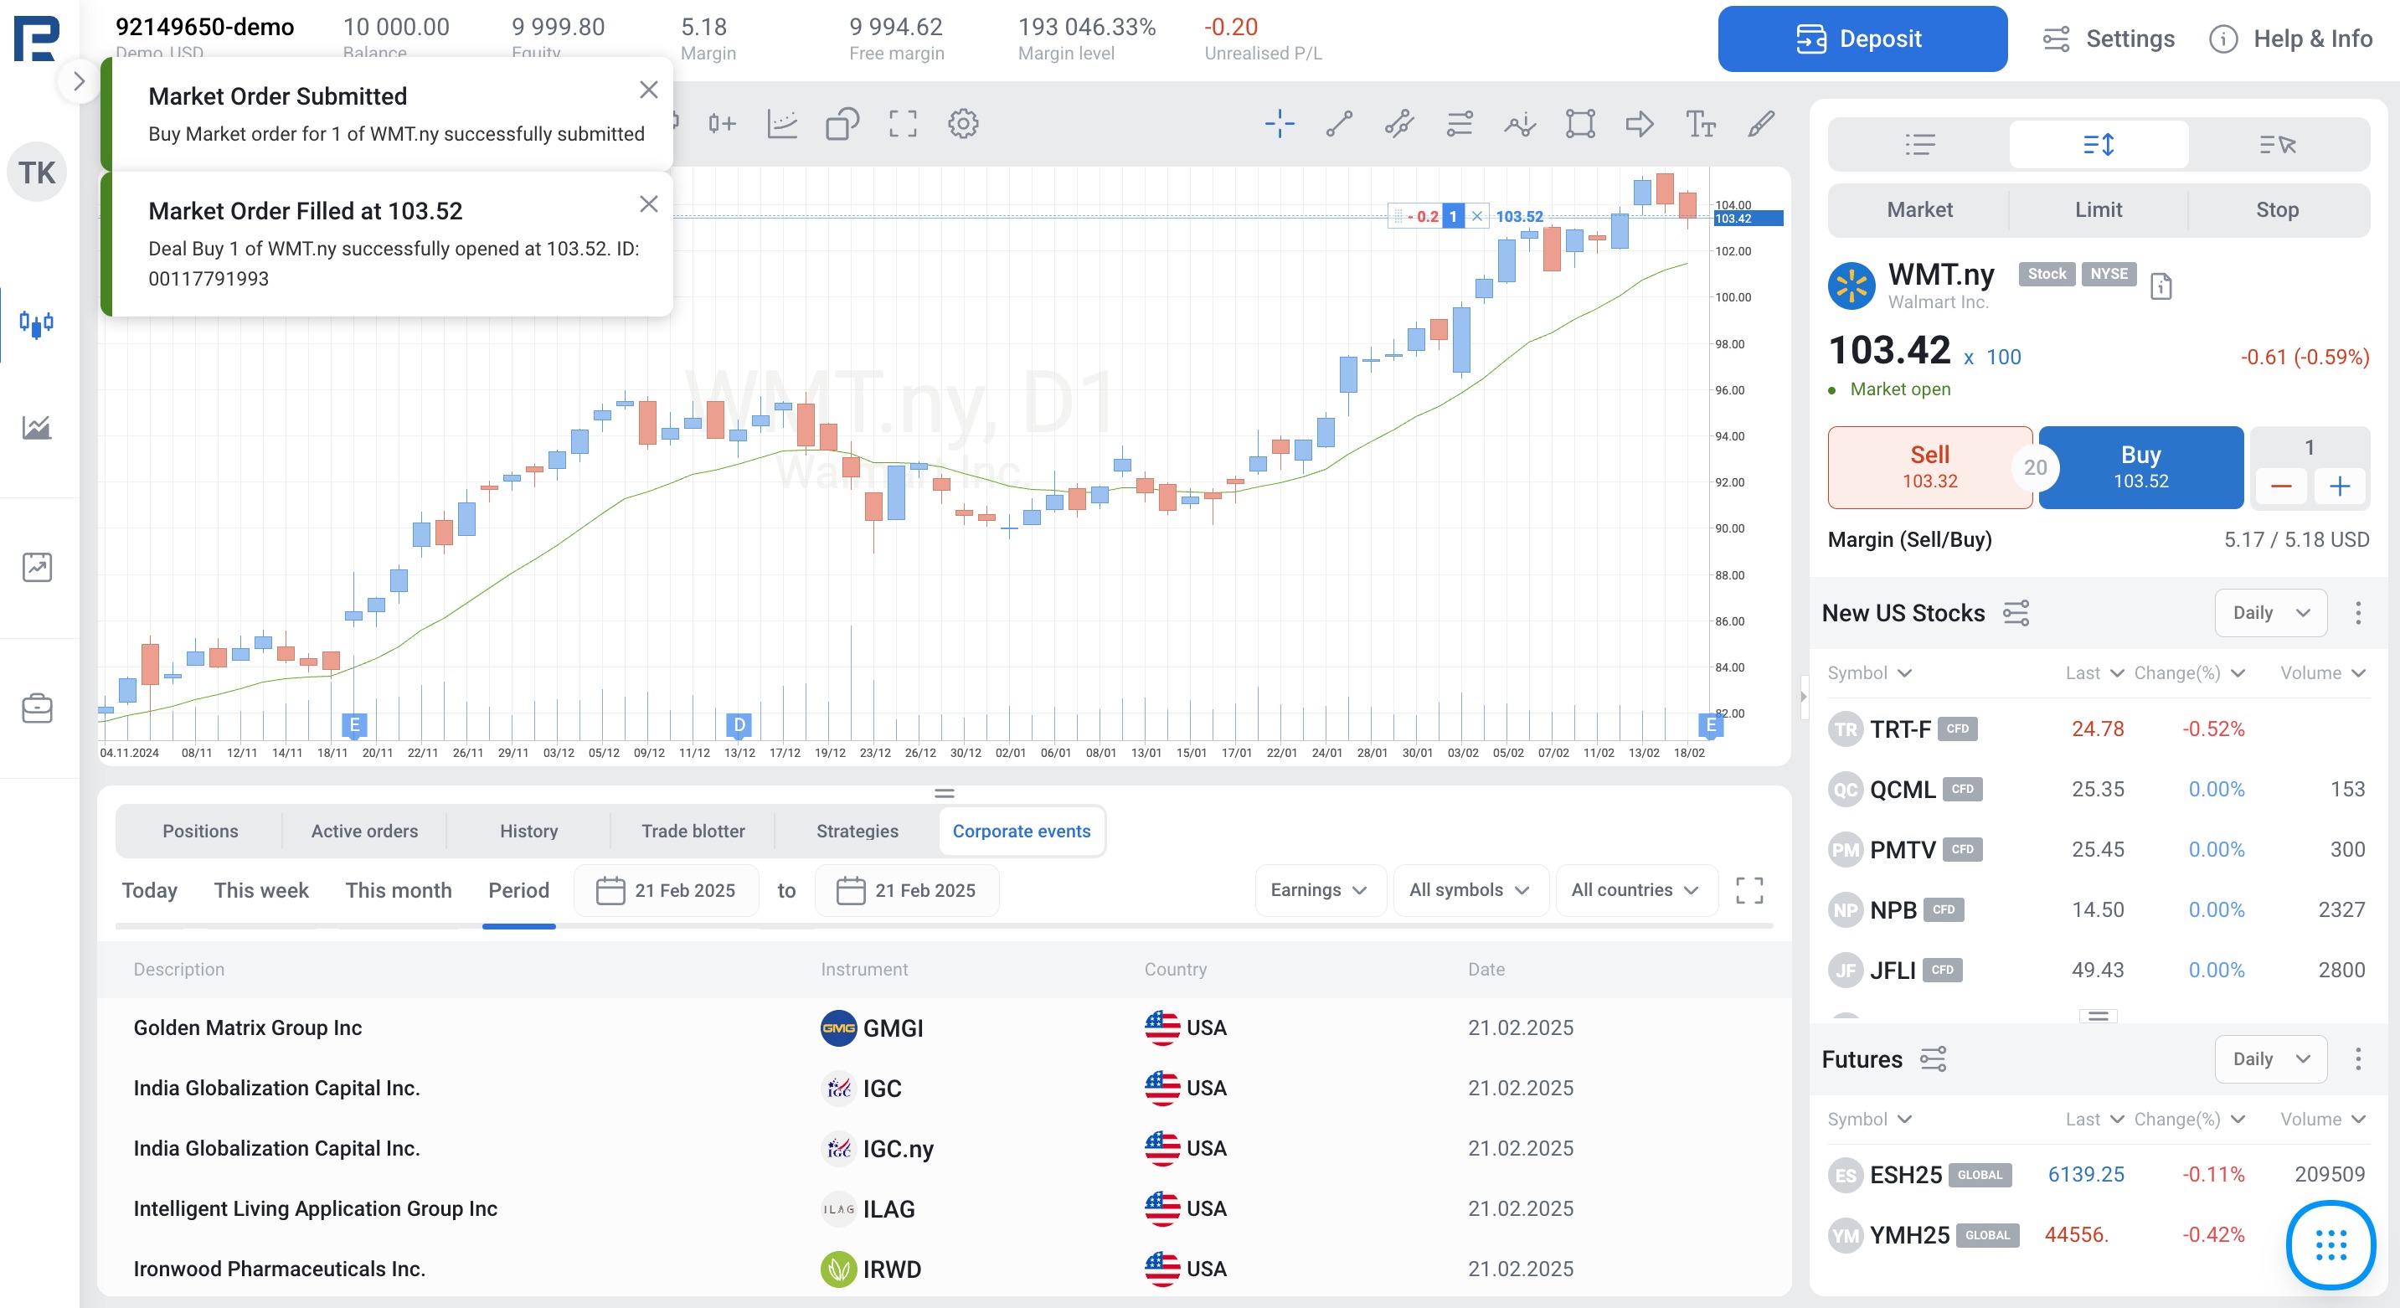The height and width of the screenshot is (1308, 2400).
Task: Open the portfolio briefcase sidebar icon
Action: 38,708
